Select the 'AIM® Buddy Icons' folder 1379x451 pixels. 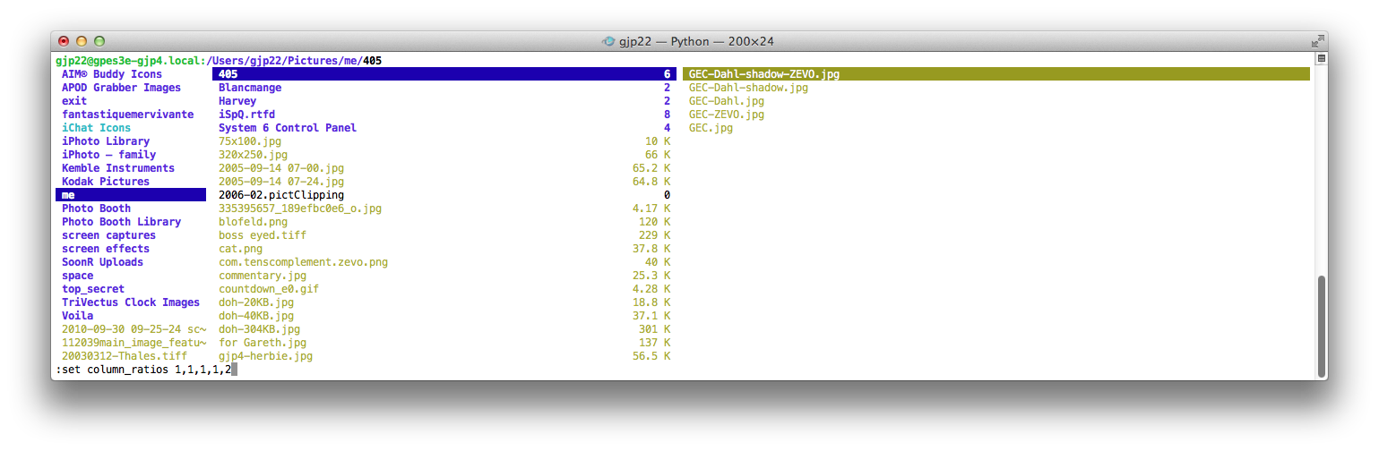(112, 74)
